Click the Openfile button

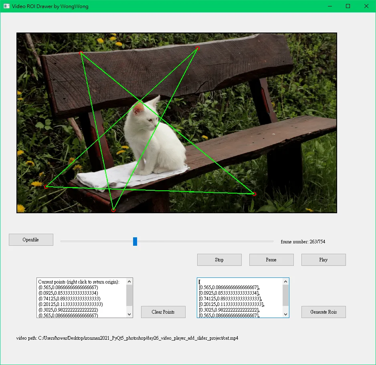31,240
